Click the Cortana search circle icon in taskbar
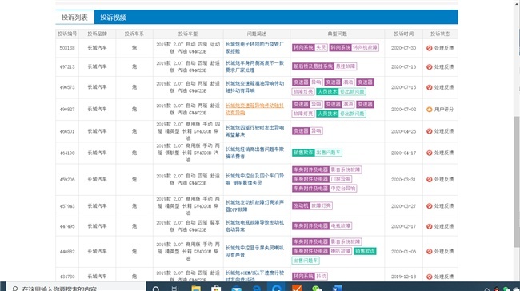Viewport: 520px width, 291px height. pyautogui.click(x=156, y=288)
